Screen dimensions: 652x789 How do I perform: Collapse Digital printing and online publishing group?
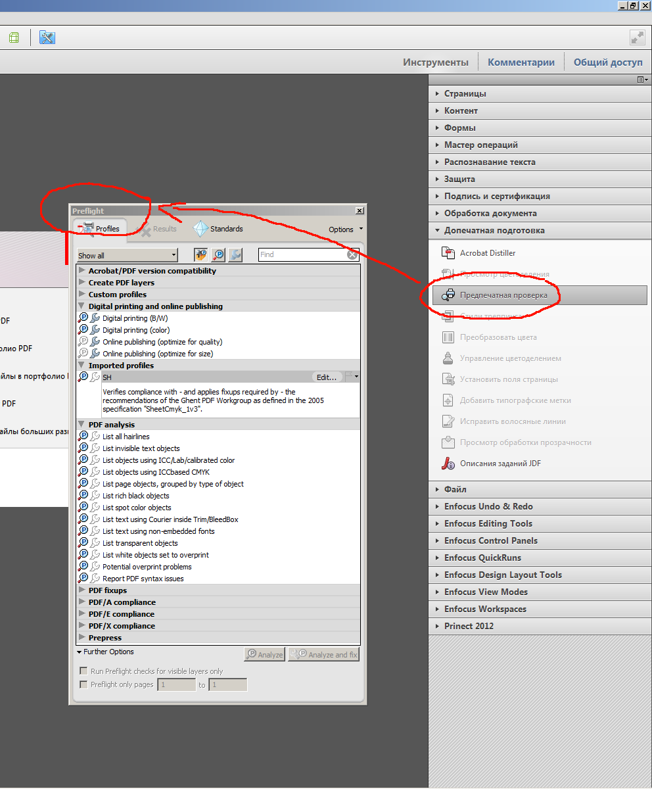point(82,306)
